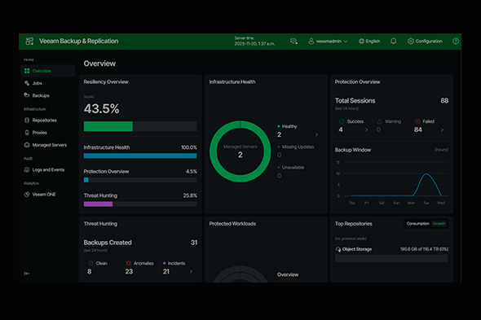Expand the veeamadmin dropdown chevron
This screenshot has width=481, height=320.
pos(346,41)
